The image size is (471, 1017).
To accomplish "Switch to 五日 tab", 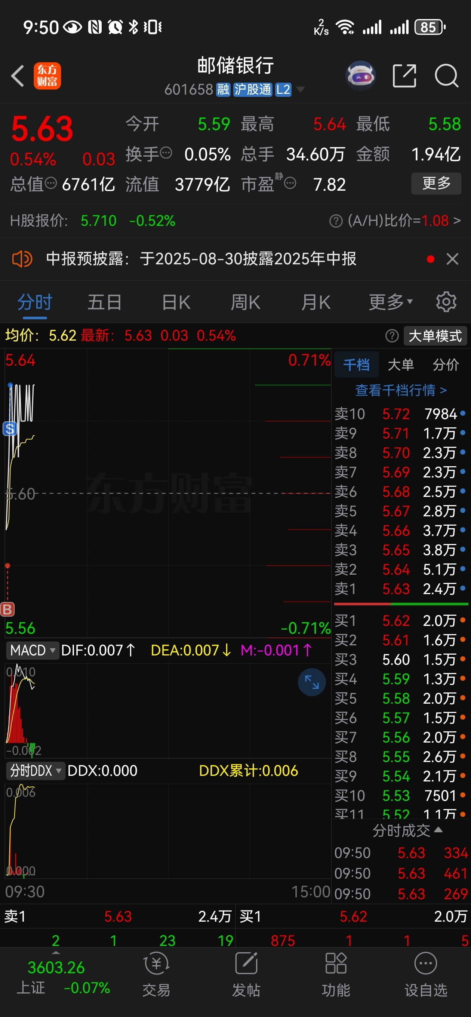I will pos(105,302).
